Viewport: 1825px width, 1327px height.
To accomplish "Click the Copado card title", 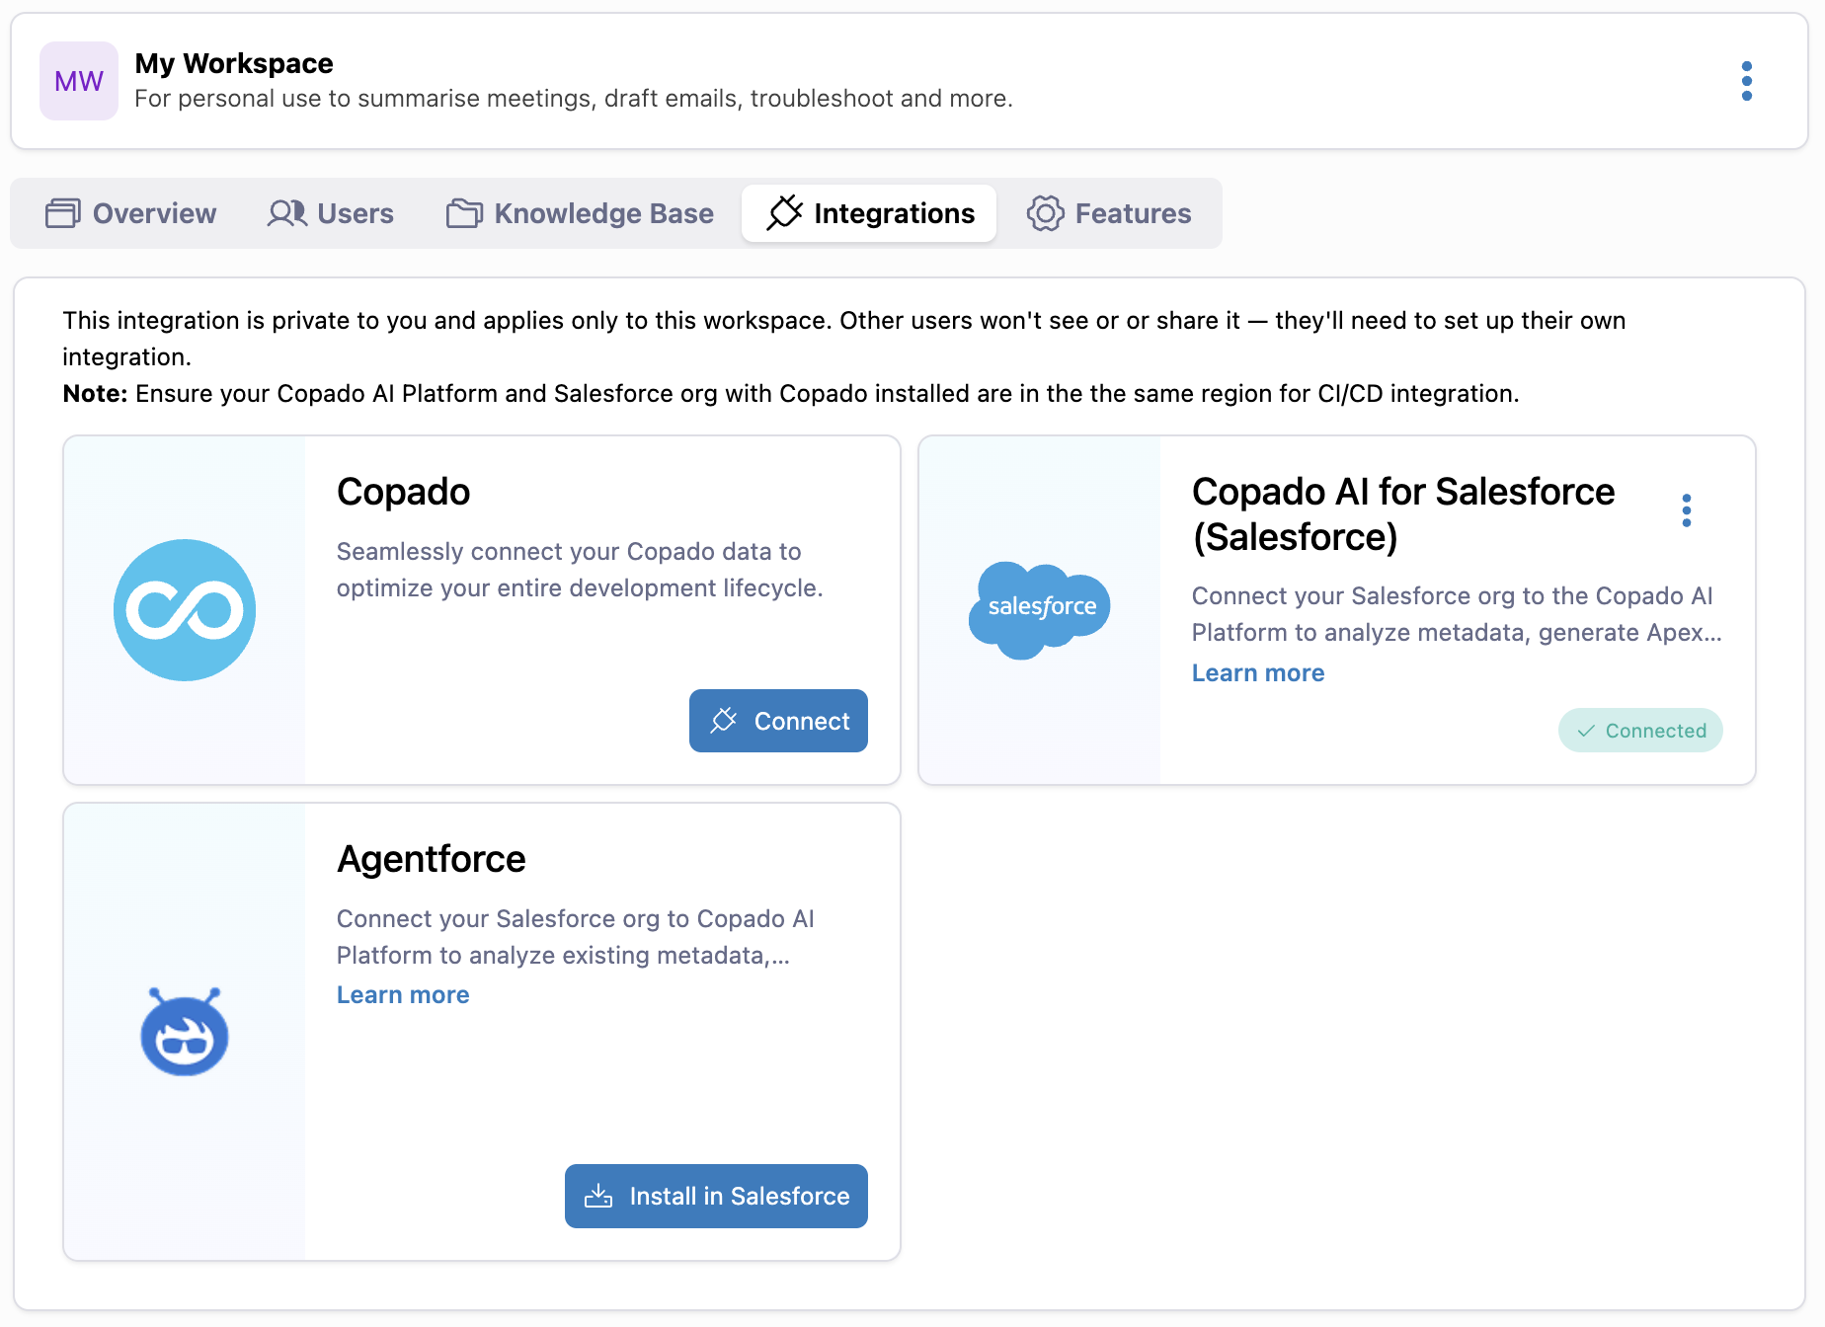I will pos(403,492).
